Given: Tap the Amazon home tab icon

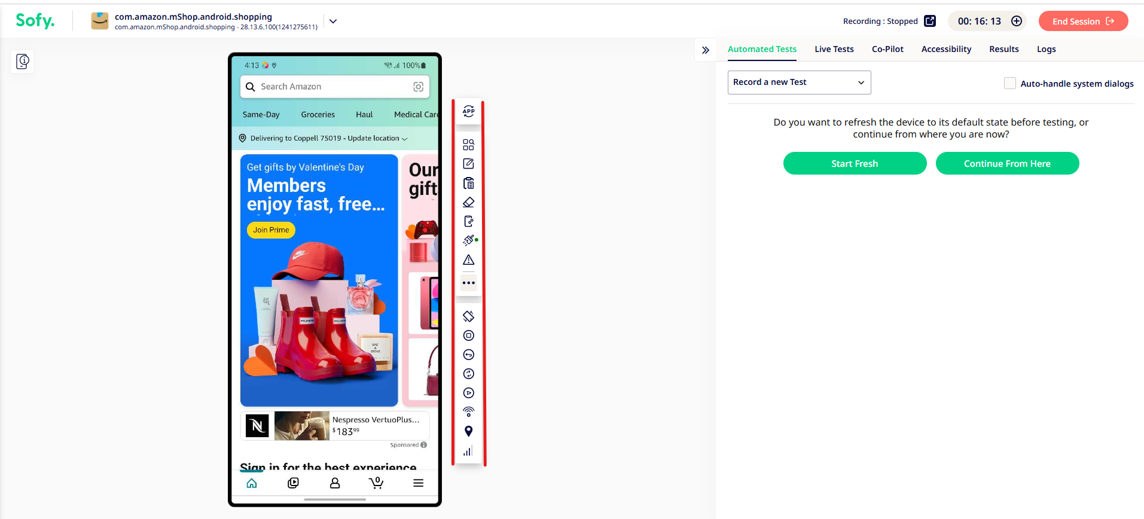Looking at the screenshot, I should (x=252, y=483).
